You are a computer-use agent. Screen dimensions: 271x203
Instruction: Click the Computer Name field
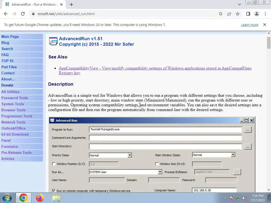[214, 190]
